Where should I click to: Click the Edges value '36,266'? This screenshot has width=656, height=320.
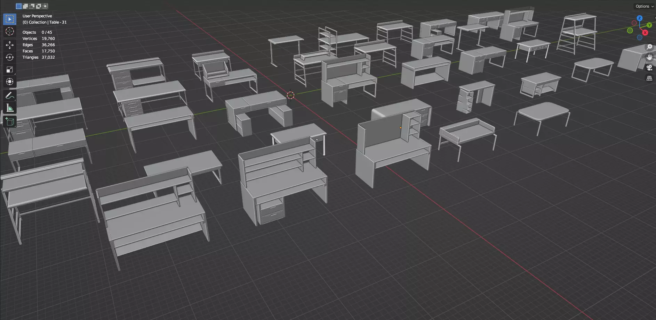coord(48,45)
